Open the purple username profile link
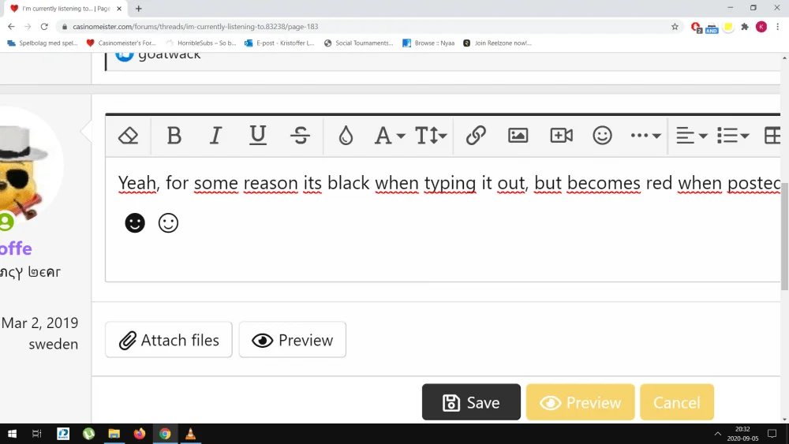 click(16, 248)
